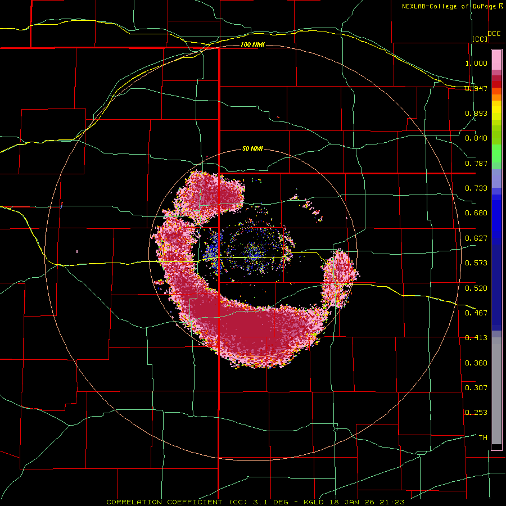Click the 0.627 legend value
506x506 pixels.
[x=476, y=238]
